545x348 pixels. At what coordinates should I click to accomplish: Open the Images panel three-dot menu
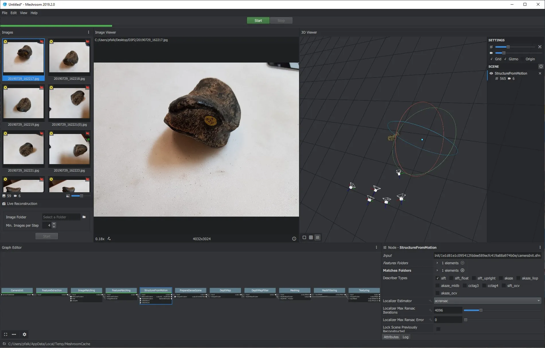(88, 32)
